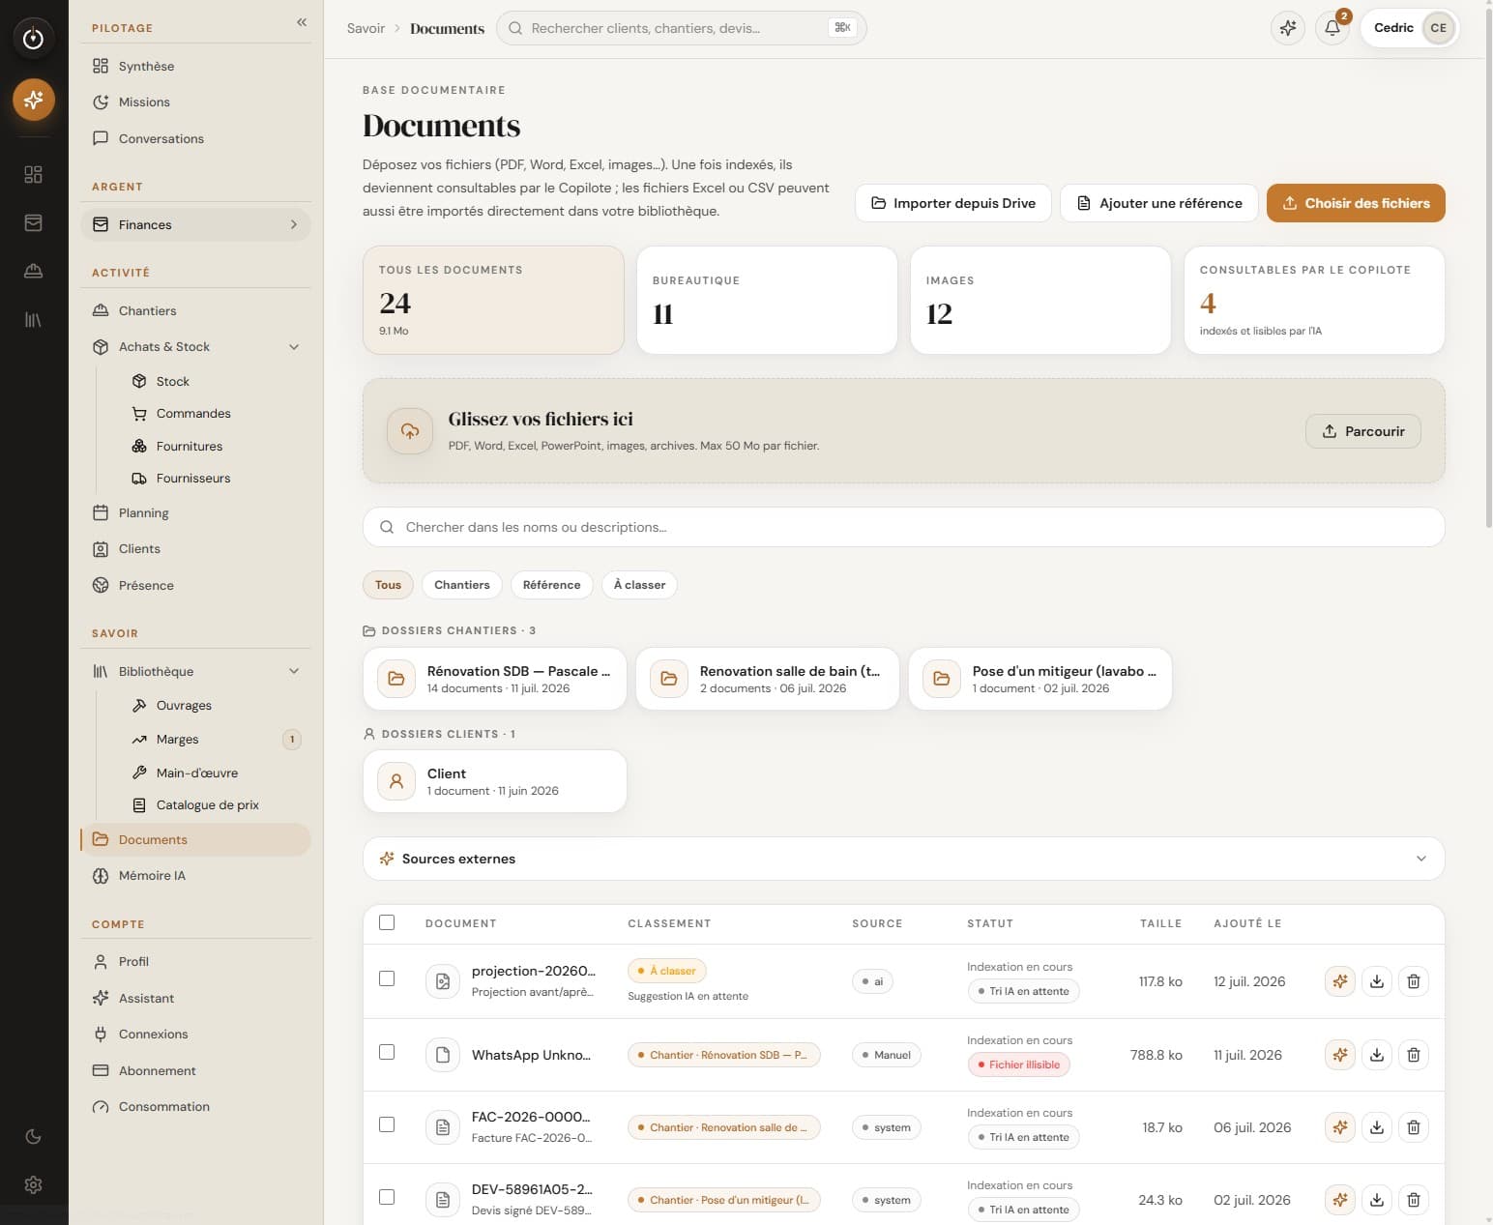Click the hard hat icon in dark rail

coord(33,271)
